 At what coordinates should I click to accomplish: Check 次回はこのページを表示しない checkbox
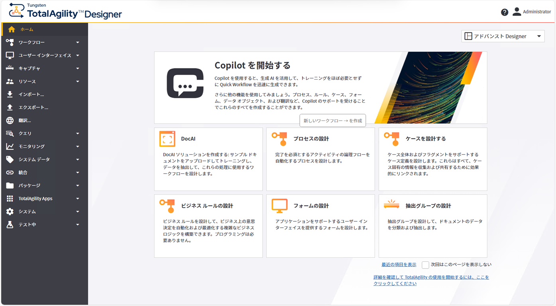coord(425,264)
